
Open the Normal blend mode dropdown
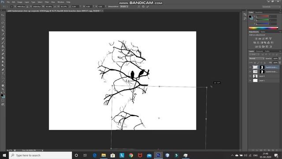(256, 59)
